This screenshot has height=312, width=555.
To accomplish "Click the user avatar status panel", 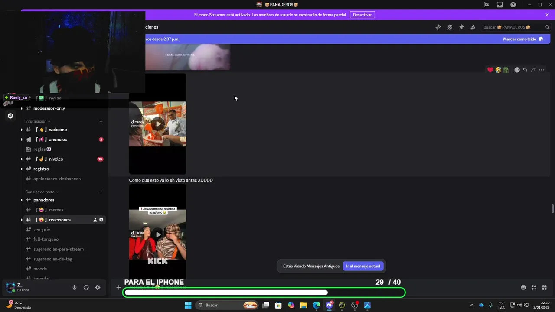I will tap(18, 287).
